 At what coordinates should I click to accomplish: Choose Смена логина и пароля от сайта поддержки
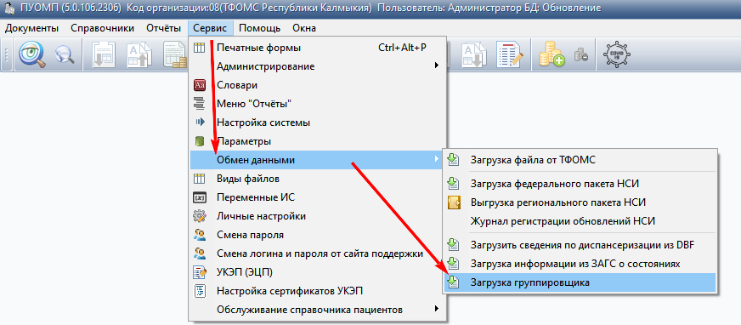(x=318, y=254)
